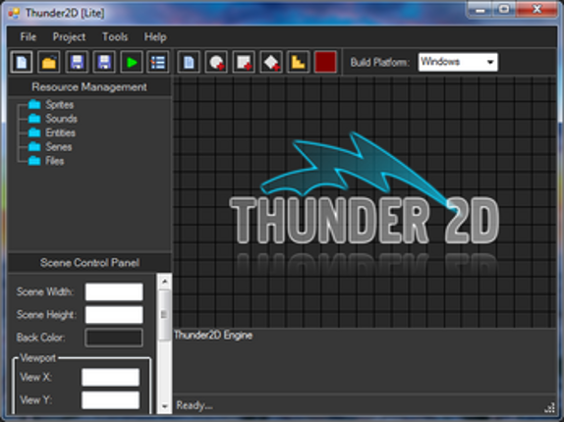Click the scene panel scrollbar thumb
Image resolution: width=564 pixels, height=422 pixels.
point(165,315)
